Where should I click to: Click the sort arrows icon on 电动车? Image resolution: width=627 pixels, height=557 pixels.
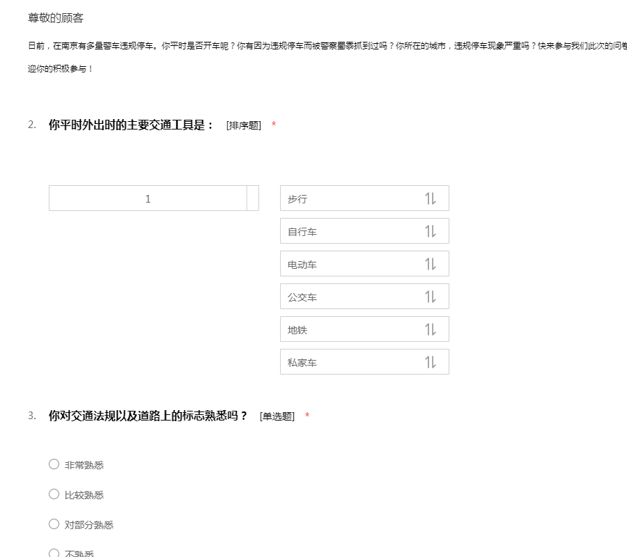pyautogui.click(x=430, y=264)
